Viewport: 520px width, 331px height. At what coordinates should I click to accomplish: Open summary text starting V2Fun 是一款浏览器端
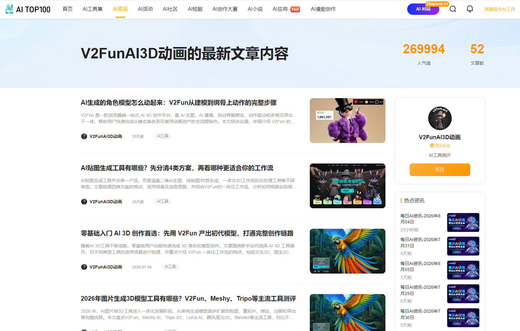[x=188, y=118]
